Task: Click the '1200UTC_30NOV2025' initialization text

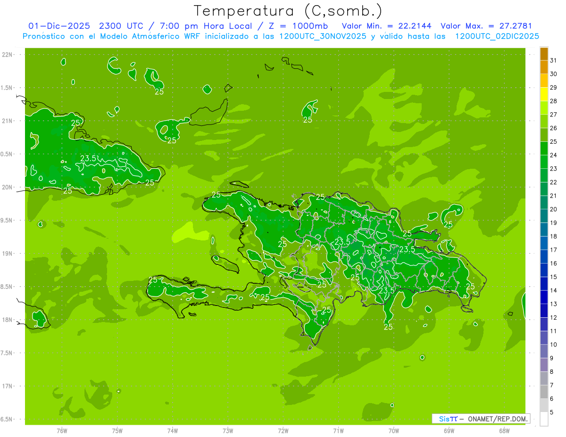Action: pos(322,36)
